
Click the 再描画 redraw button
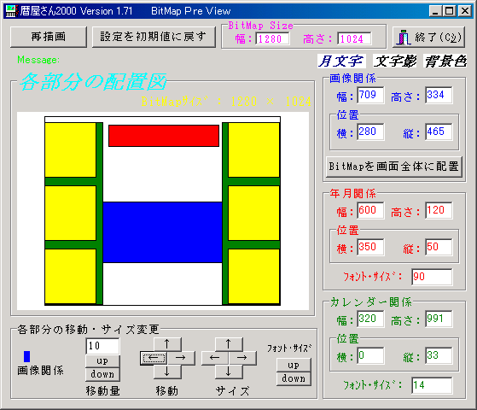[49, 38]
